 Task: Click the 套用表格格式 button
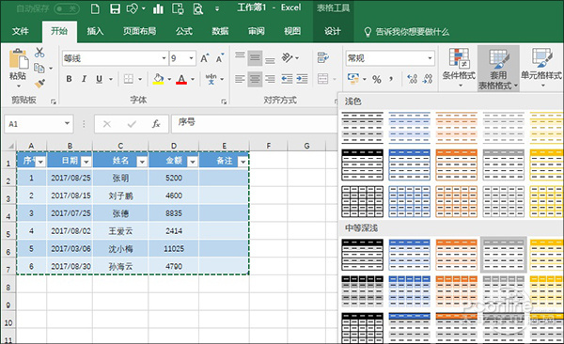pyautogui.click(x=498, y=69)
